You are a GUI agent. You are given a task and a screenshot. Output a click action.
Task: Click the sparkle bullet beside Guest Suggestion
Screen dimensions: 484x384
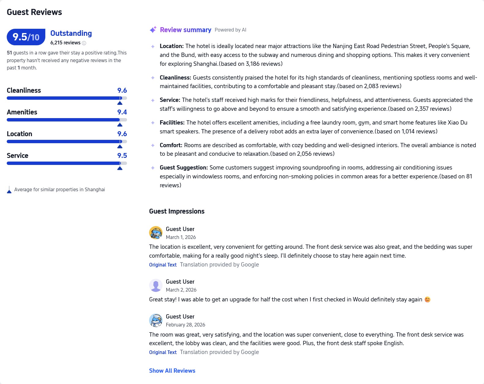coord(153,168)
